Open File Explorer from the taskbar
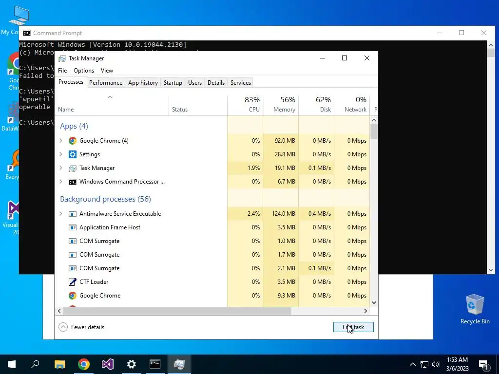Viewport: 499px width, 374px height. coord(59,364)
